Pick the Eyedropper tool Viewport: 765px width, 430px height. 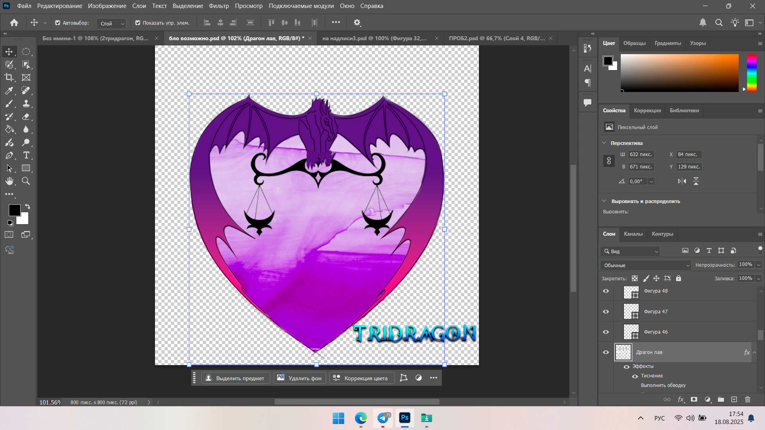9,90
